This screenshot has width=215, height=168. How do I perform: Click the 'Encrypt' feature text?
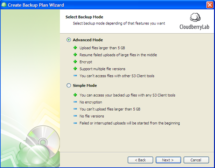[86, 62]
